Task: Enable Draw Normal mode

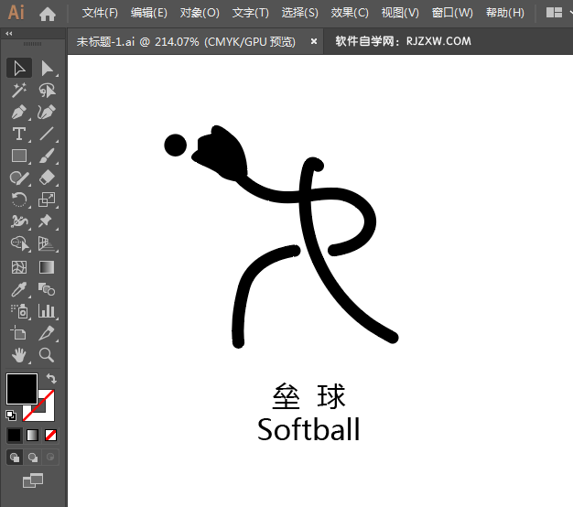Action: pyautogui.click(x=15, y=458)
